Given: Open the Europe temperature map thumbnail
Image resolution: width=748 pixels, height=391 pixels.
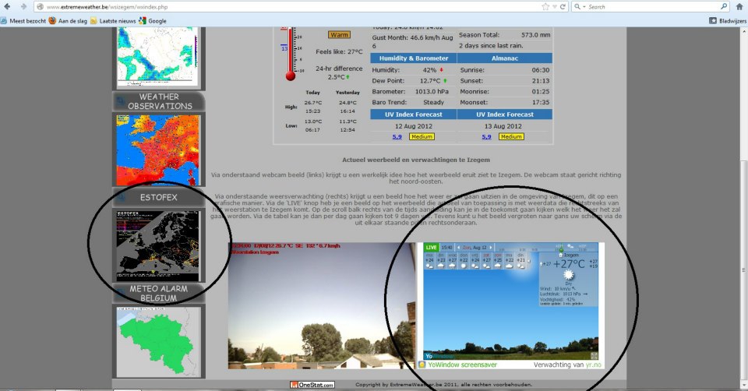Looking at the screenshot, I should pyautogui.click(x=158, y=150).
